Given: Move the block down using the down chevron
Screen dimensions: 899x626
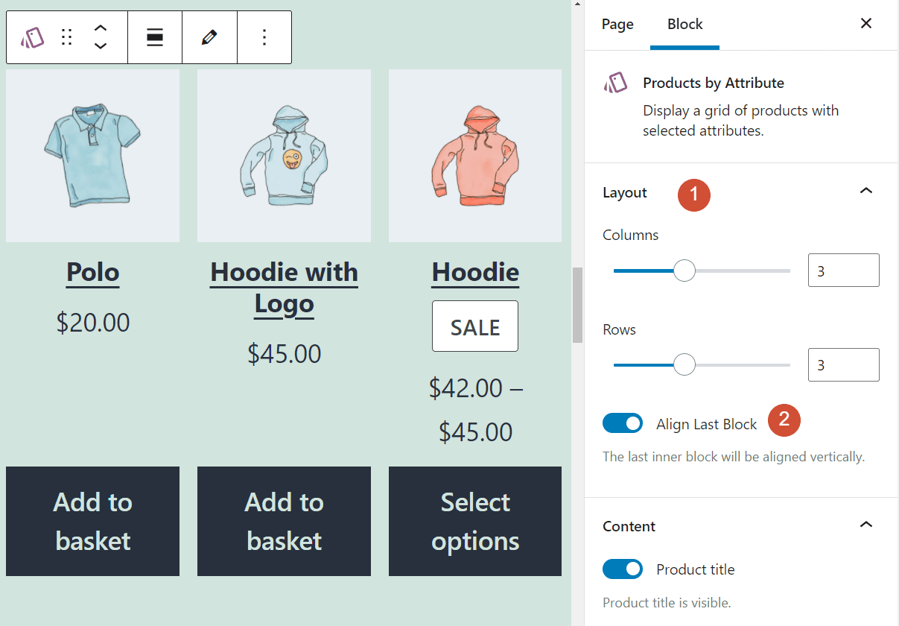Looking at the screenshot, I should click(100, 44).
